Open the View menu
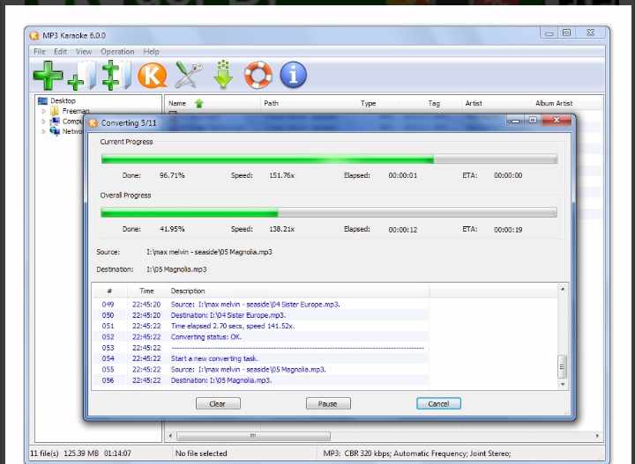Image resolution: width=635 pixels, height=464 pixels. 84,52
